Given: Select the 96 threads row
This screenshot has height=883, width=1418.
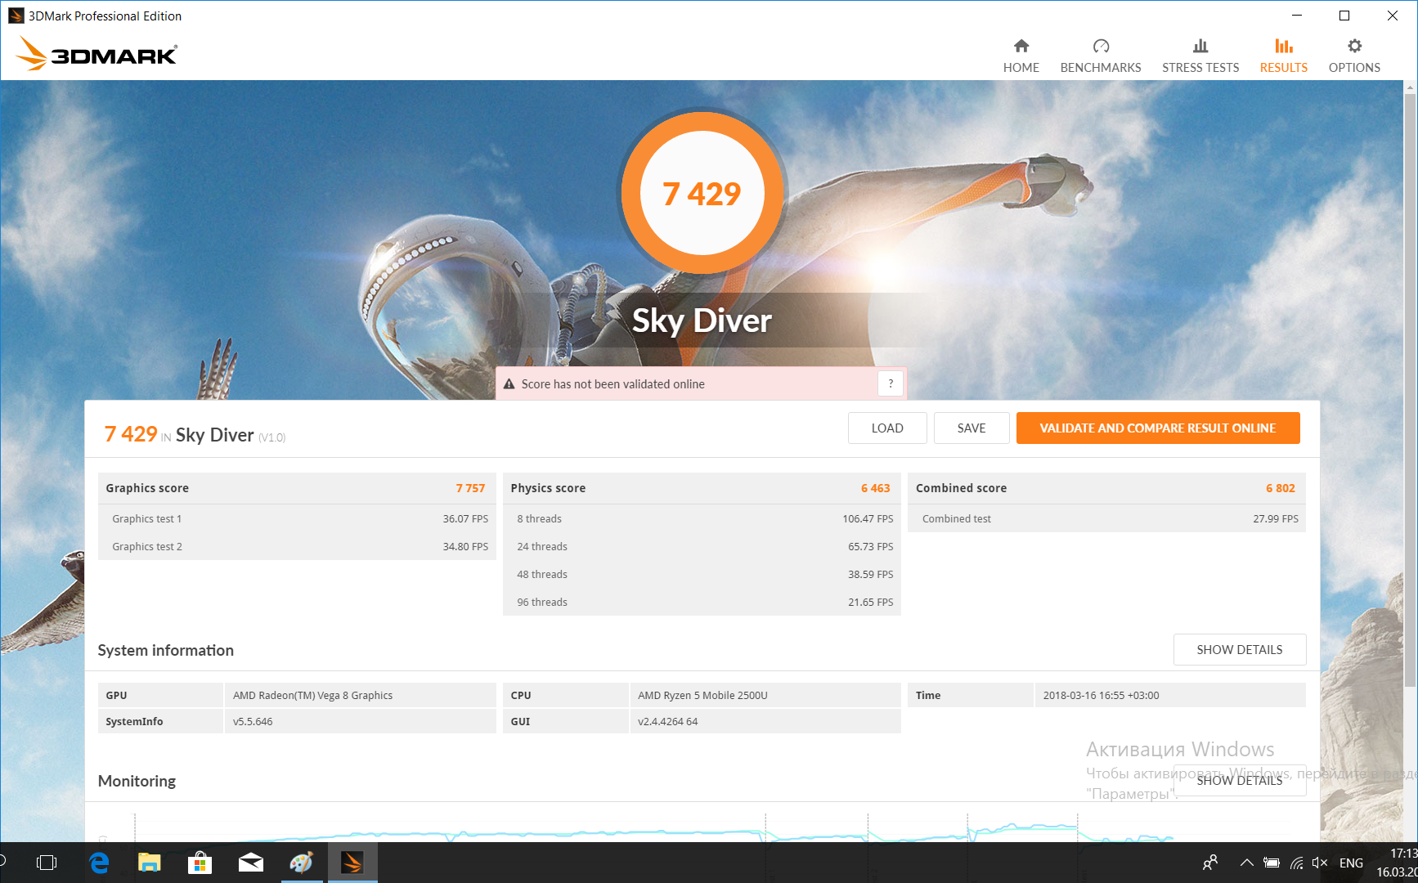Looking at the screenshot, I should [x=702, y=602].
